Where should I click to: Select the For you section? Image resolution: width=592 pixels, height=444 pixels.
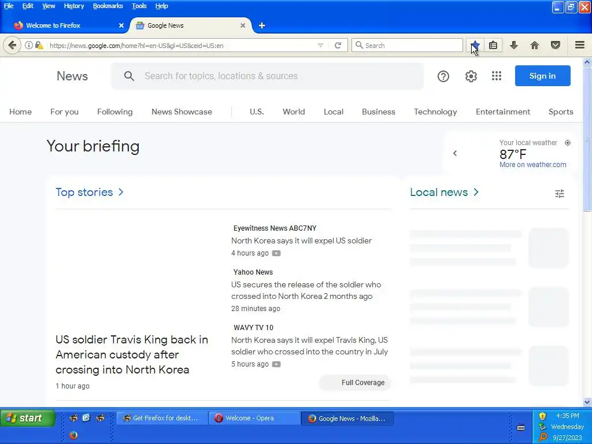(64, 112)
